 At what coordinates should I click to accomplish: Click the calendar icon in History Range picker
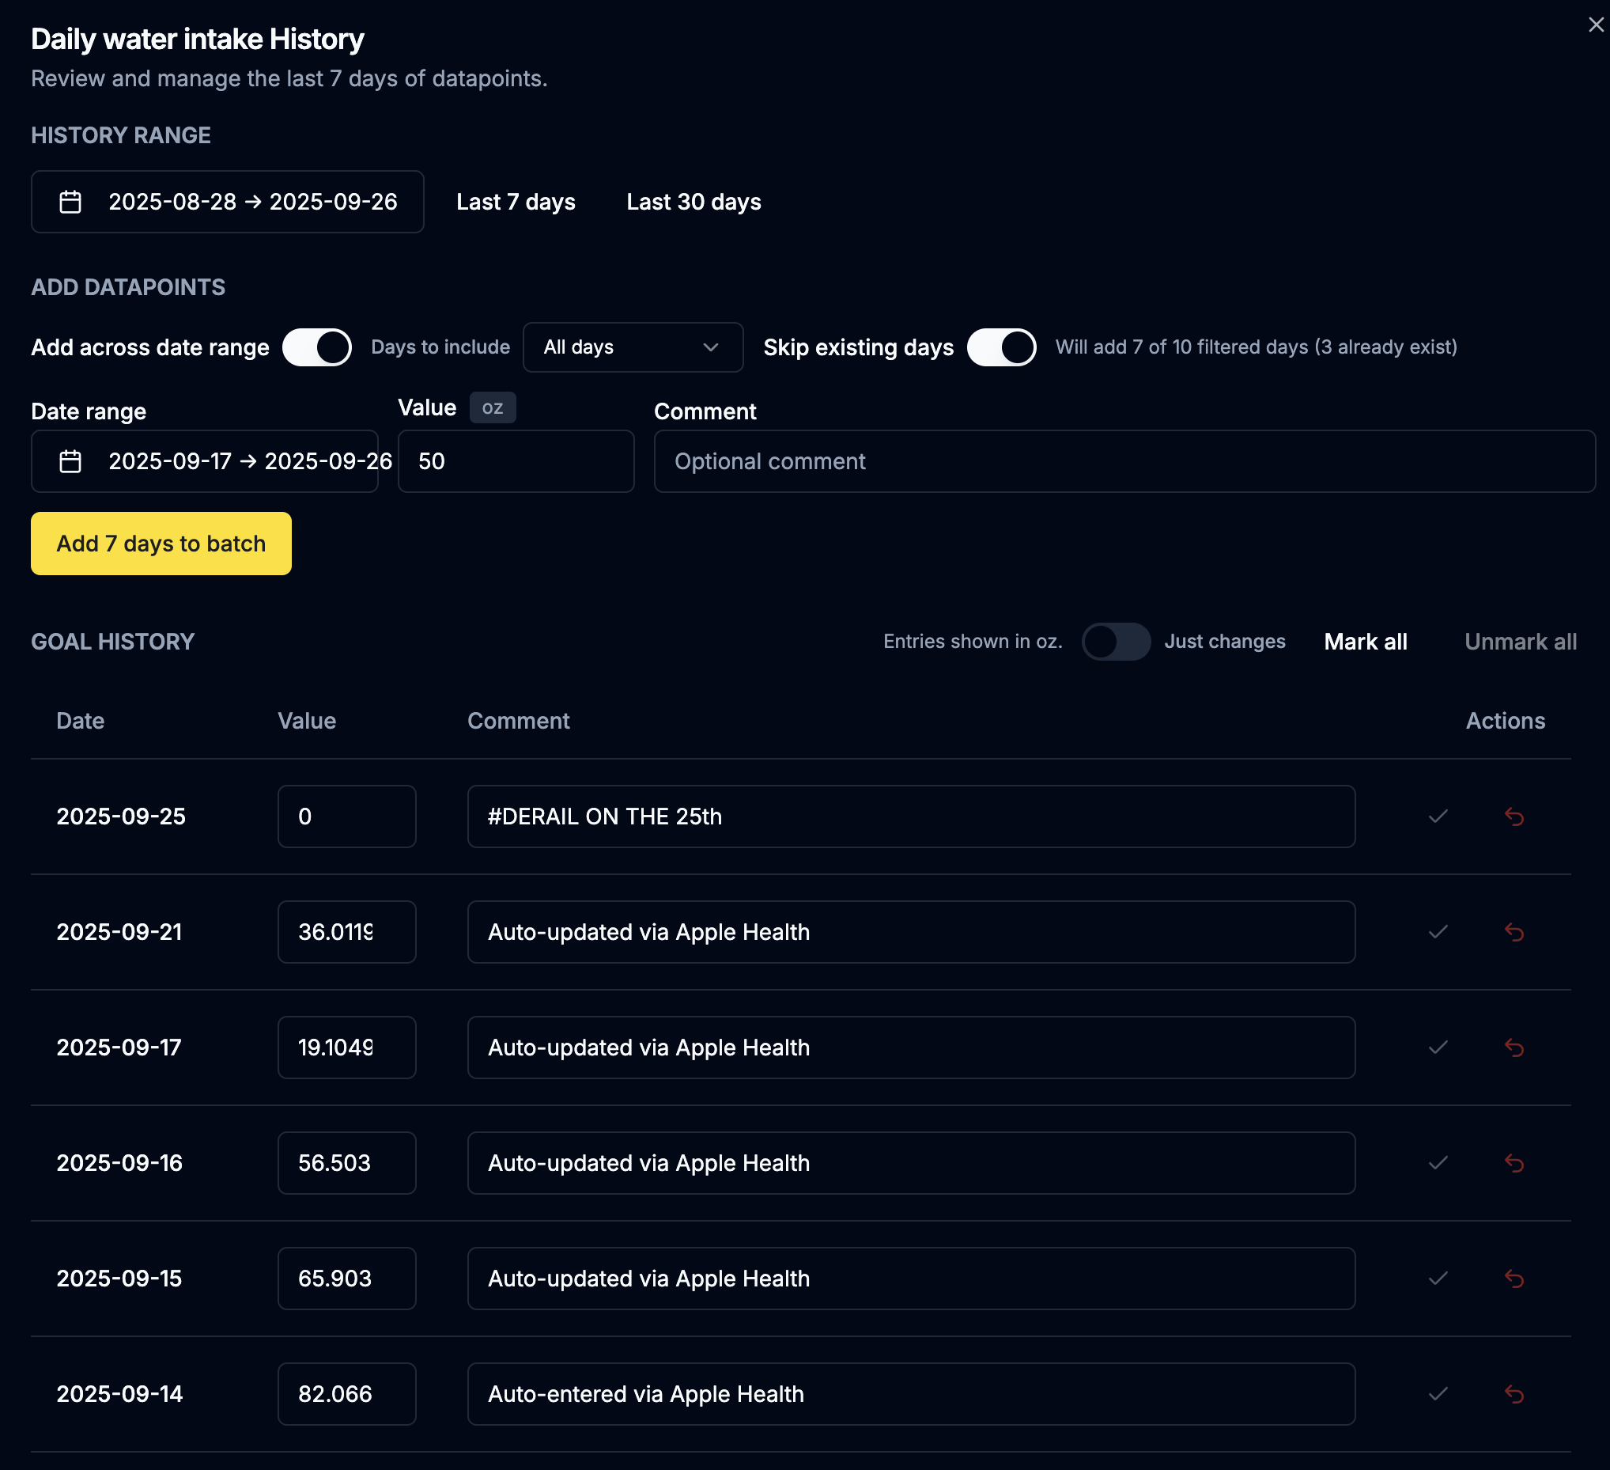pyautogui.click(x=70, y=202)
